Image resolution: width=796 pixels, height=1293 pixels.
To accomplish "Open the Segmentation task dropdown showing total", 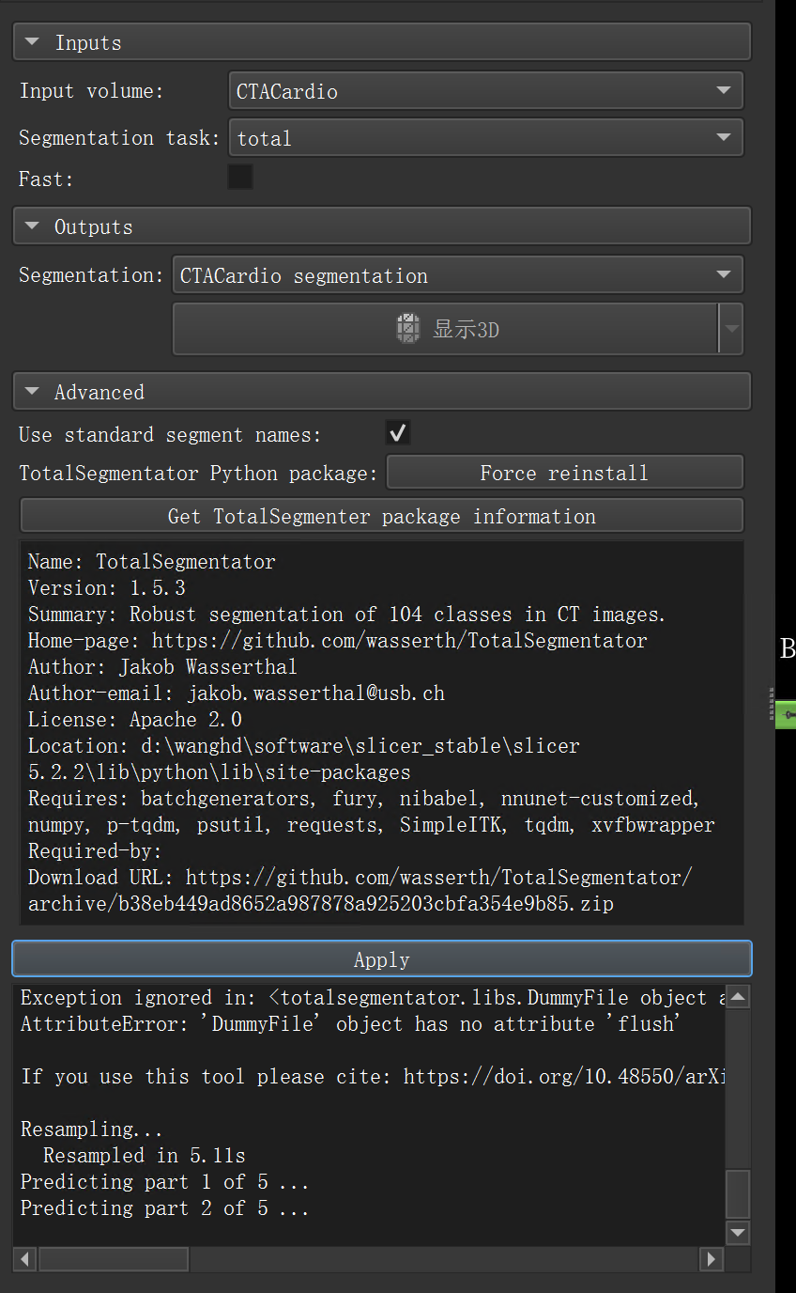I will pyautogui.click(x=485, y=137).
